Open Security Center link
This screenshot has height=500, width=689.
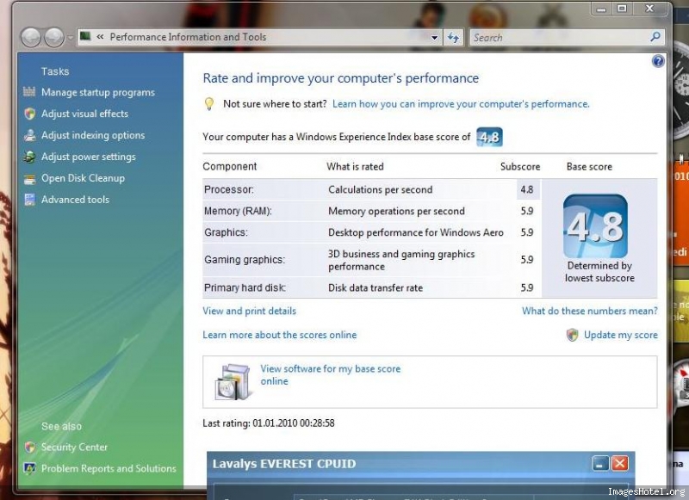tap(74, 448)
